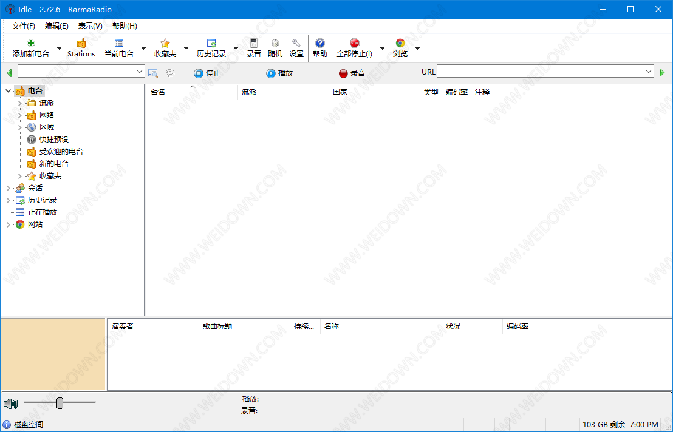Open the URL combo box dropdown
This screenshot has height=432, width=673.
click(x=649, y=72)
